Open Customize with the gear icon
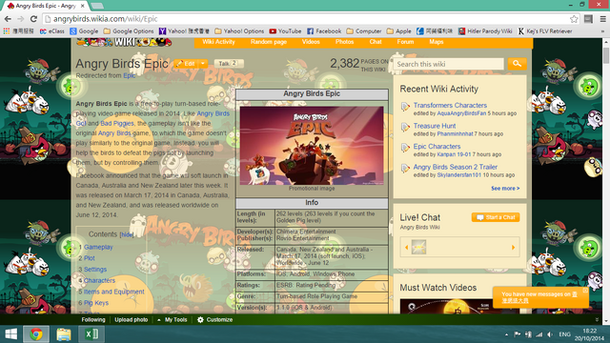 point(214,320)
